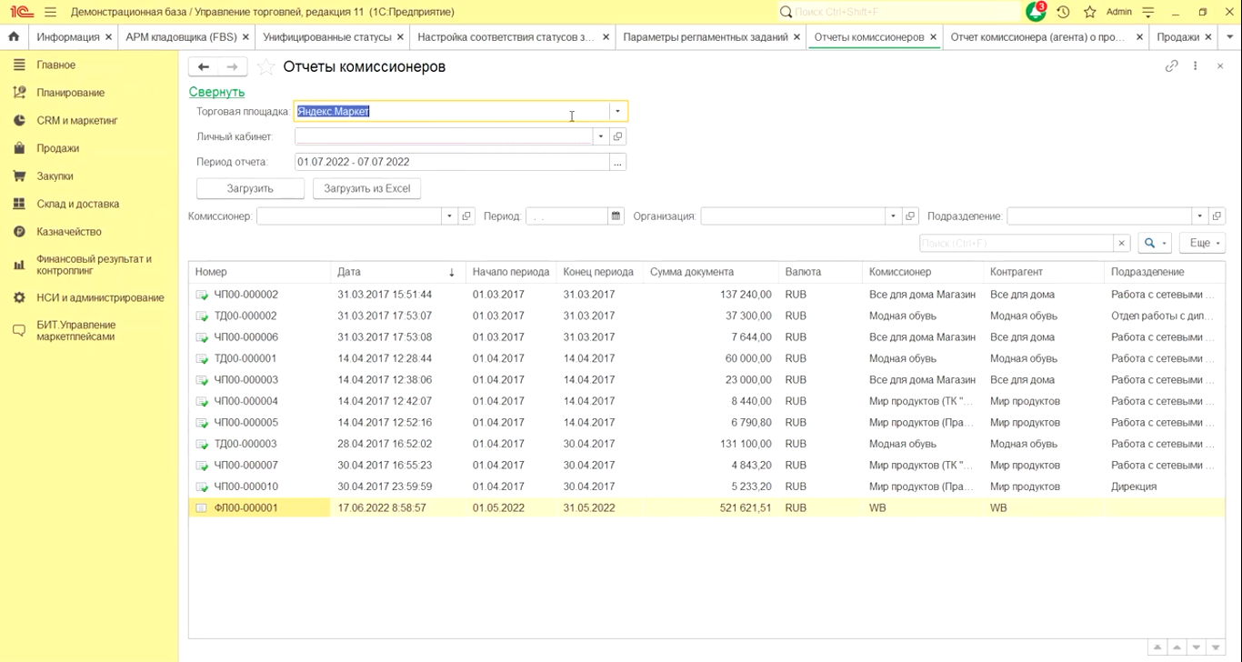Expand the open-tabs list arrow

(x=1229, y=37)
